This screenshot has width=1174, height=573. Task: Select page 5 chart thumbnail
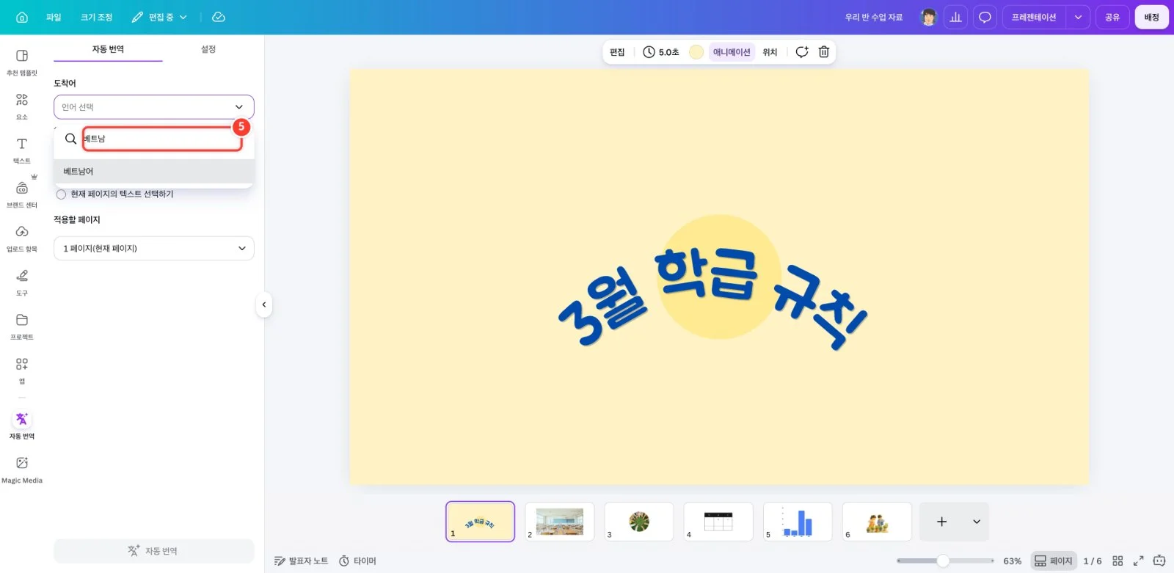coord(798,522)
